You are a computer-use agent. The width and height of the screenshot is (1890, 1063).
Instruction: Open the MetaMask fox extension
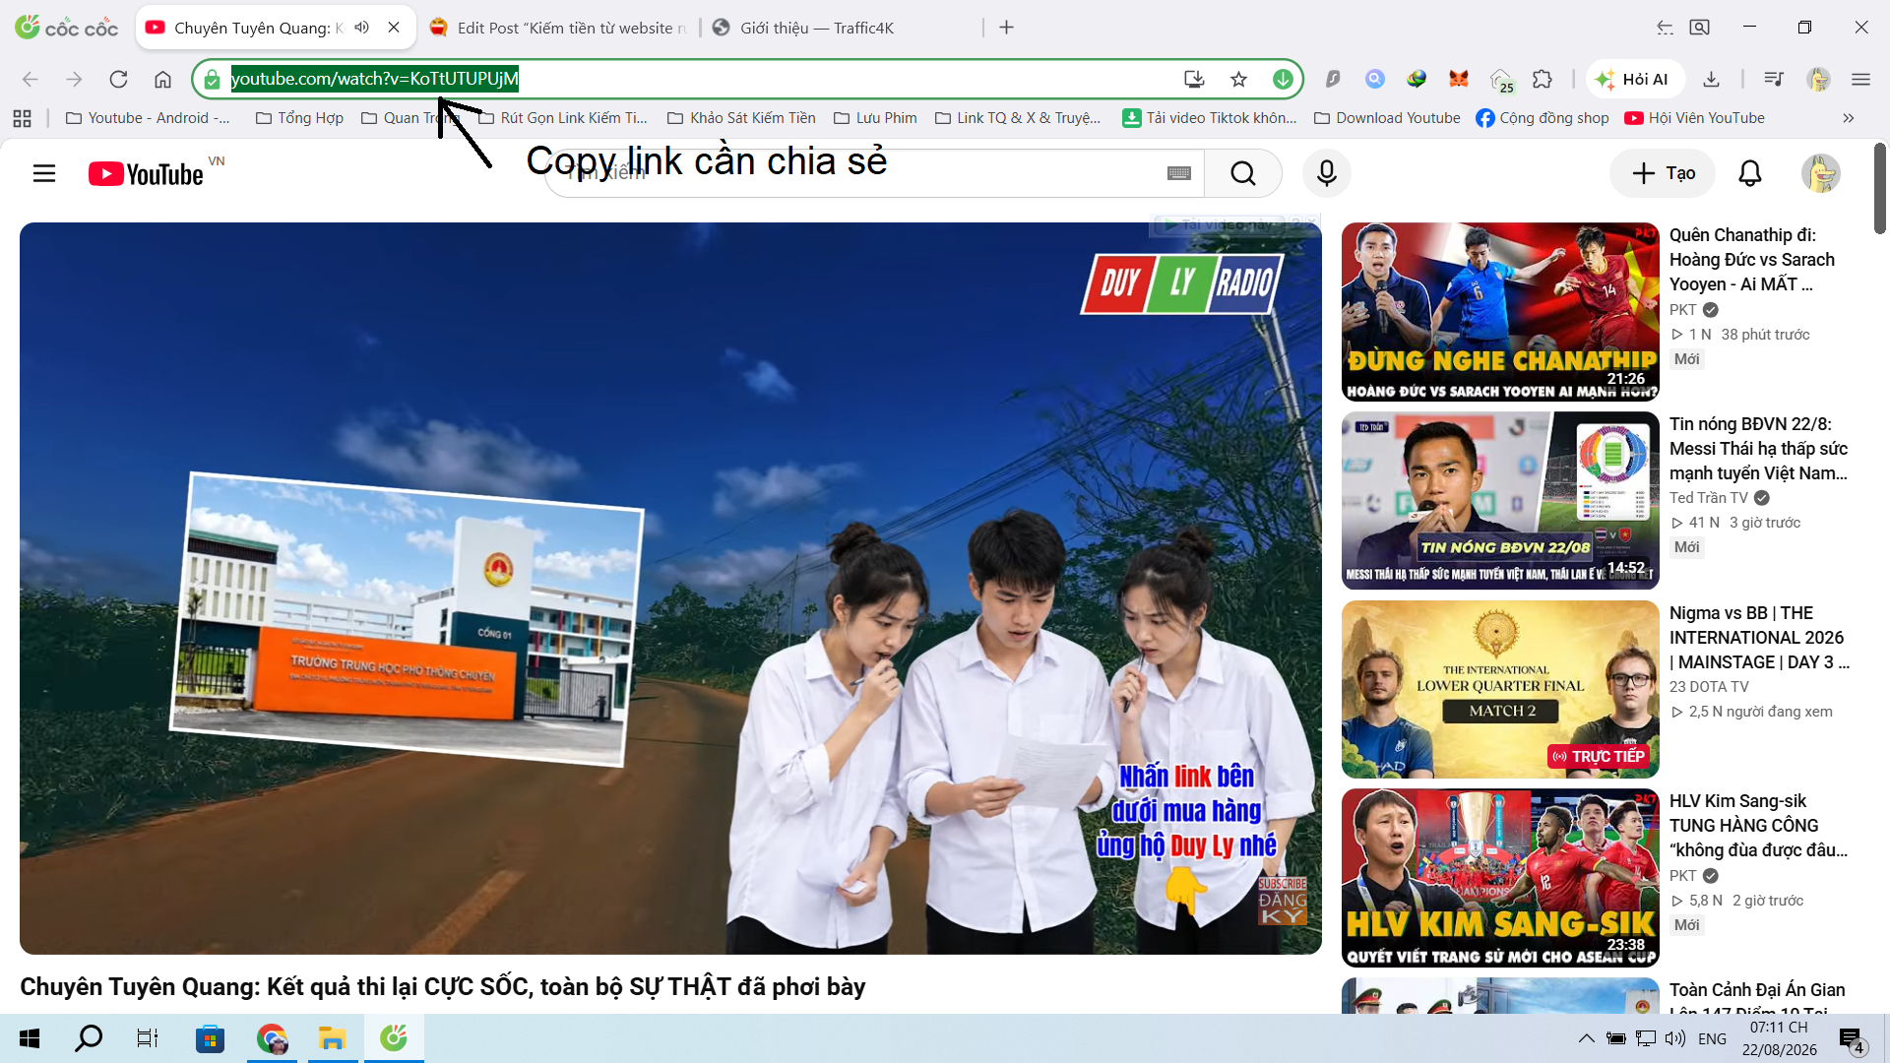[x=1459, y=79]
